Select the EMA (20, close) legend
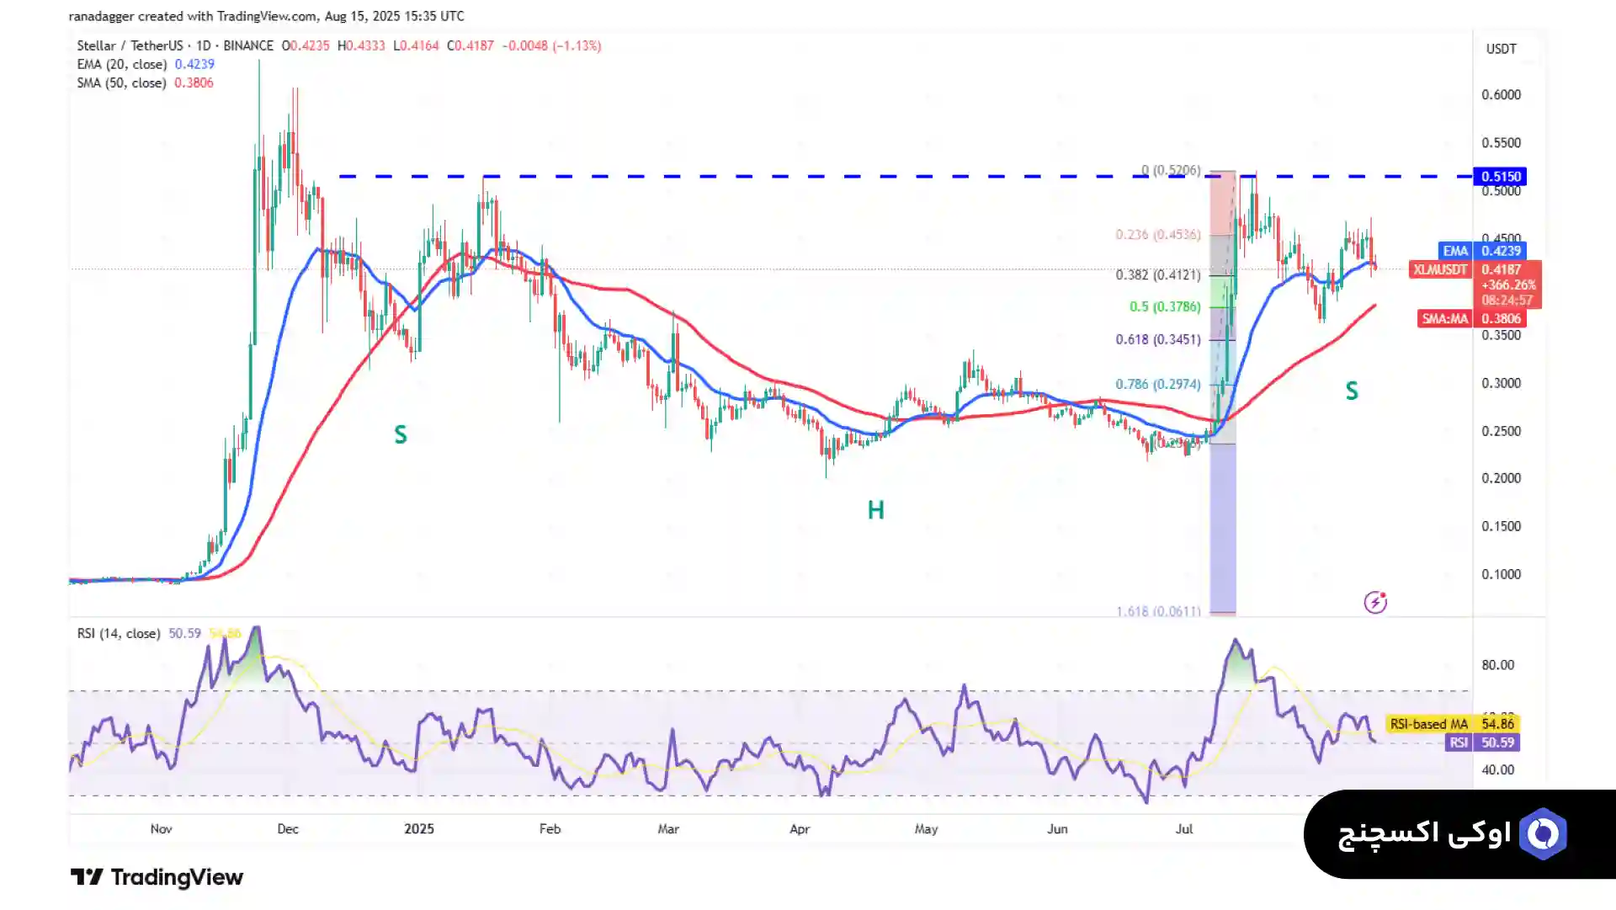 point(122,65)
